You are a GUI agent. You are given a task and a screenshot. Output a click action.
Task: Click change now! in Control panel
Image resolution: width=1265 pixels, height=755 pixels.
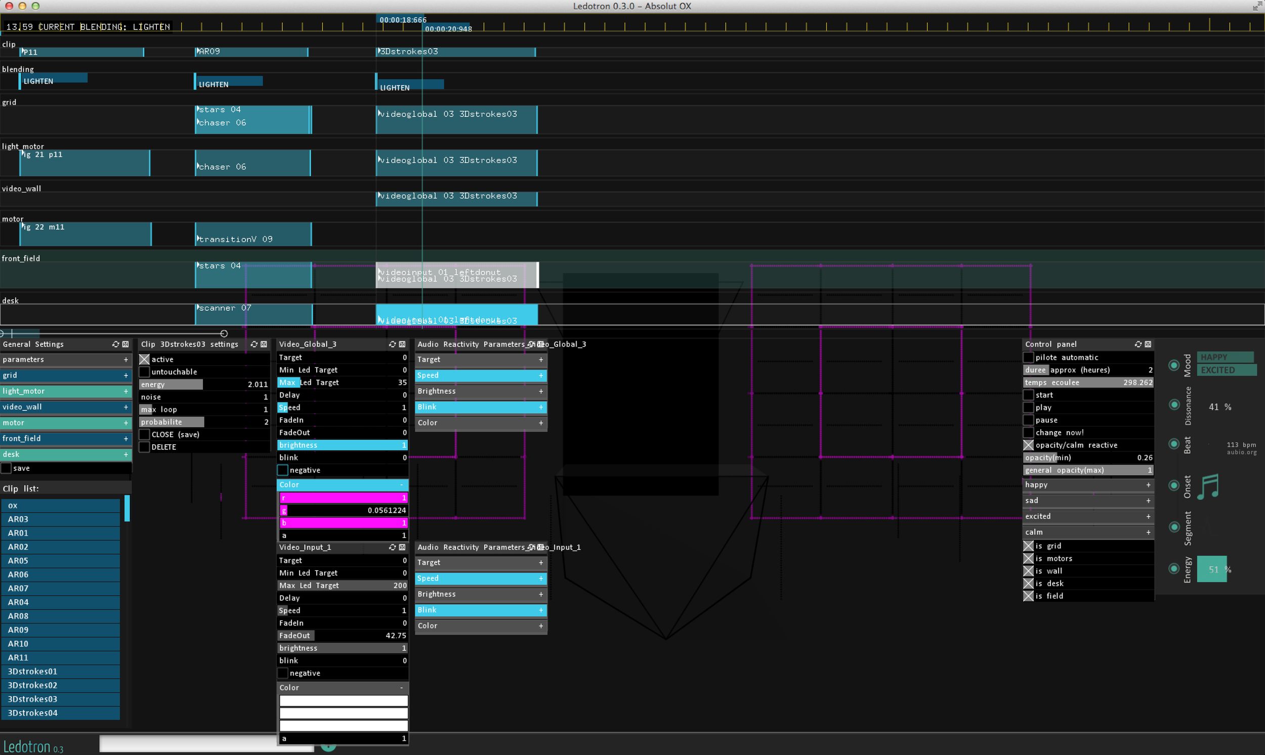pyautogui.click(x=1029, y=433)
